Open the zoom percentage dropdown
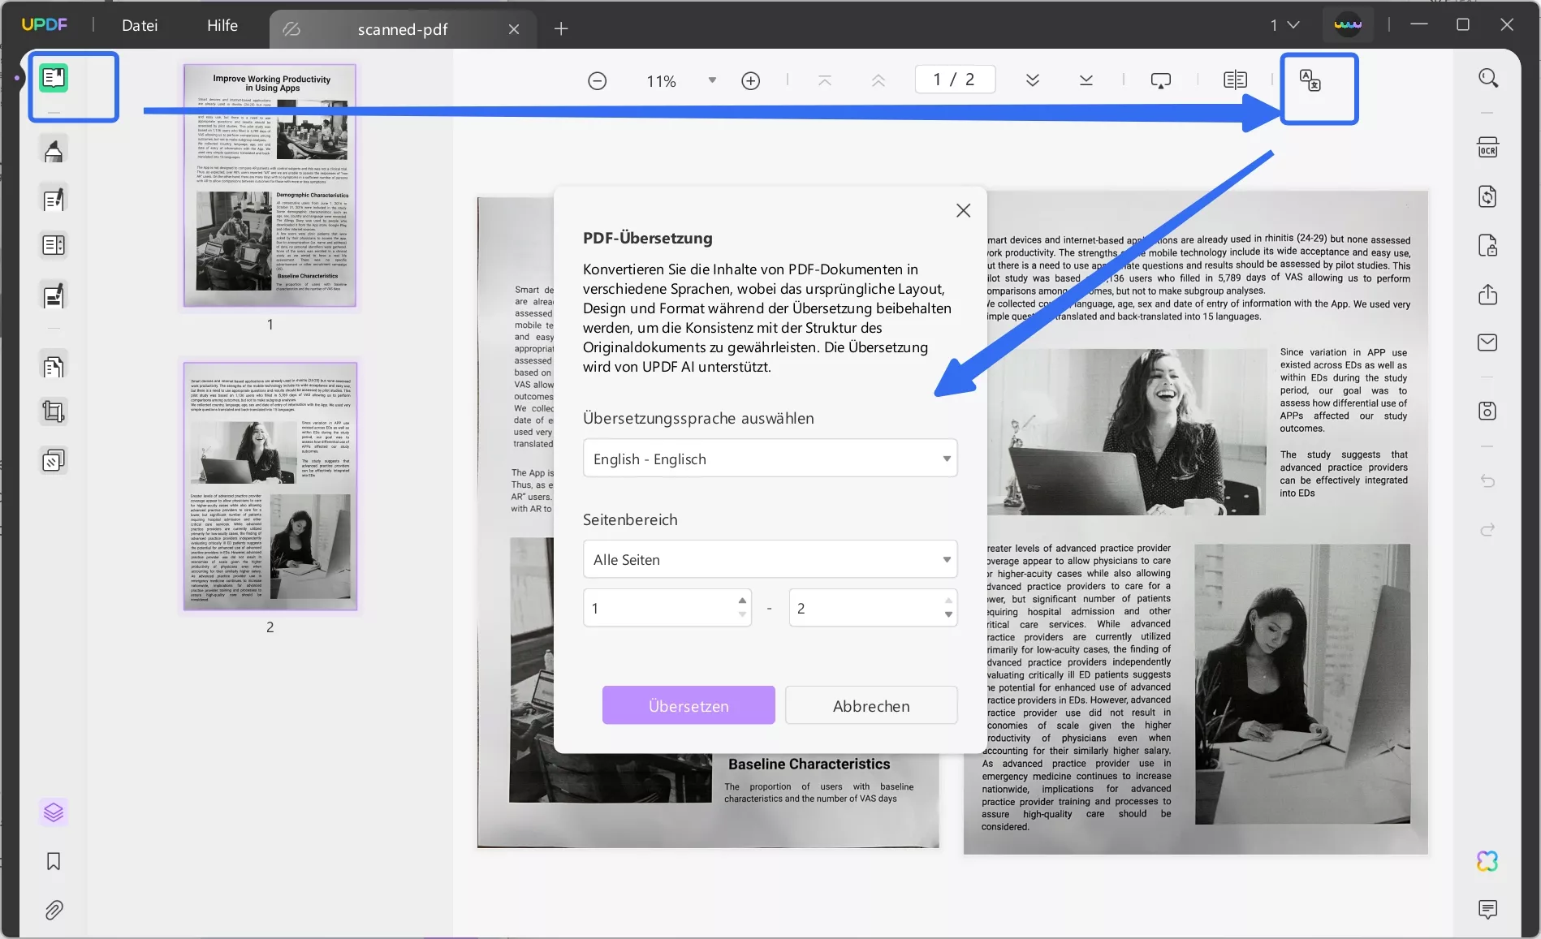Screen dimensions: 1541x939 (x=711, y=80)
